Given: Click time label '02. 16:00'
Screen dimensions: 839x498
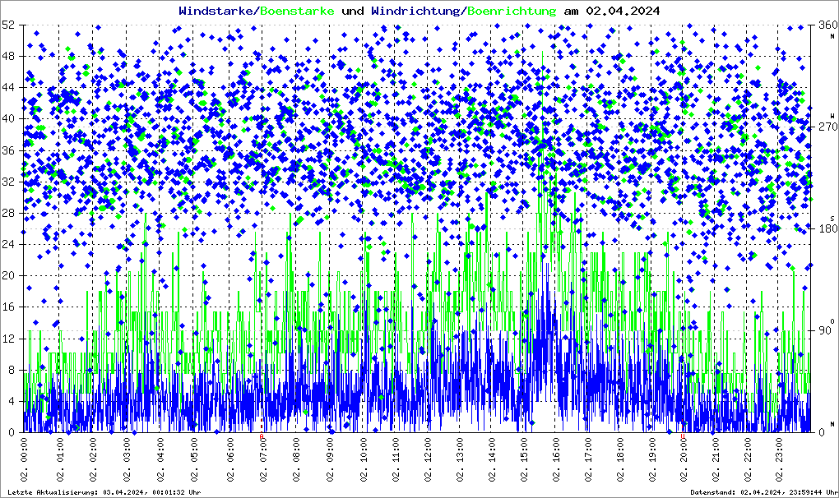Looking at the screenshot, I should pyautogui.click(x=557, y=459).
